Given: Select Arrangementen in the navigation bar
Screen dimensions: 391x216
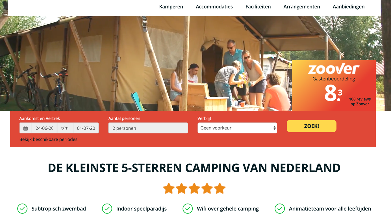Looking at the screenshot, I should pos(302,7).
